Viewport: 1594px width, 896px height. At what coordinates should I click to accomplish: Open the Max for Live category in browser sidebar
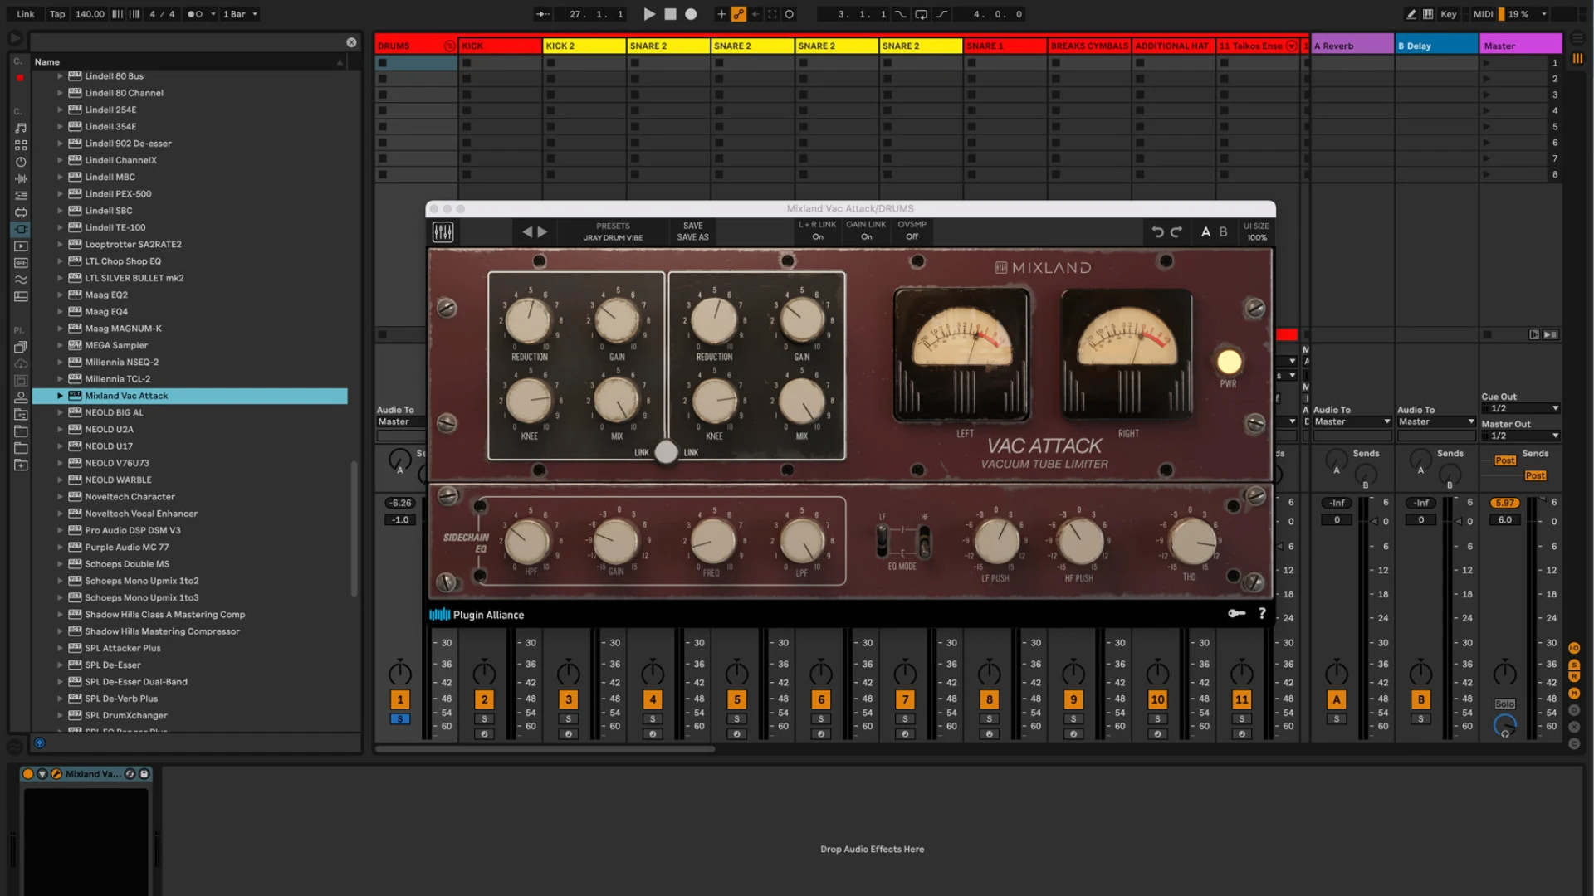pyautogui.click(x=21, y=212)
